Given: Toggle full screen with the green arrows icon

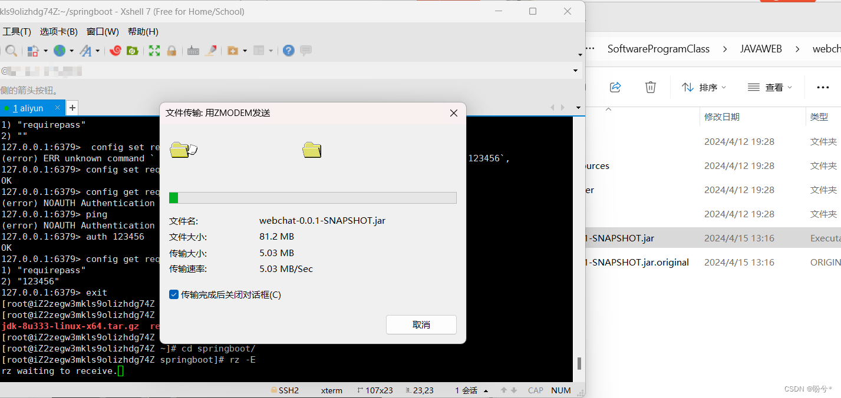Looking at the screenshot, I should click(154, 51).
